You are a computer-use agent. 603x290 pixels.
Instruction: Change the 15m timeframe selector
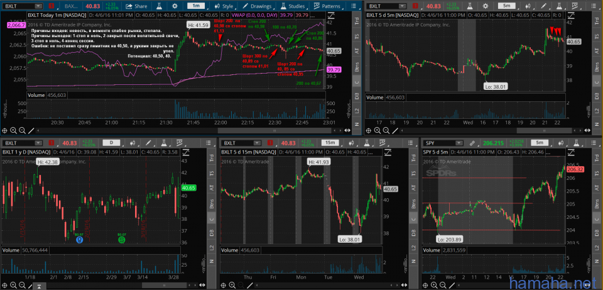[x=330, y=143]
